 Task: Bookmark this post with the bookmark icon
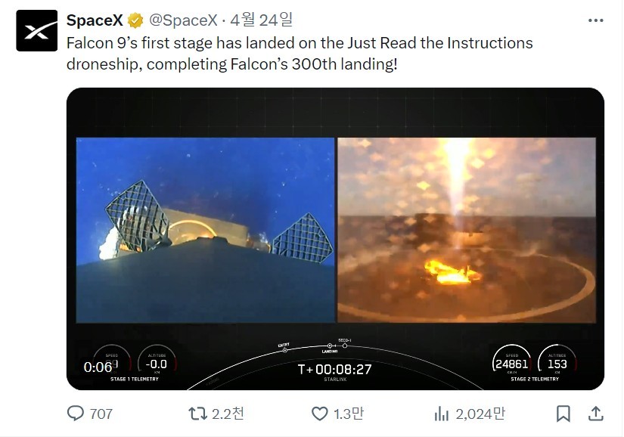[x=563, y=414]
